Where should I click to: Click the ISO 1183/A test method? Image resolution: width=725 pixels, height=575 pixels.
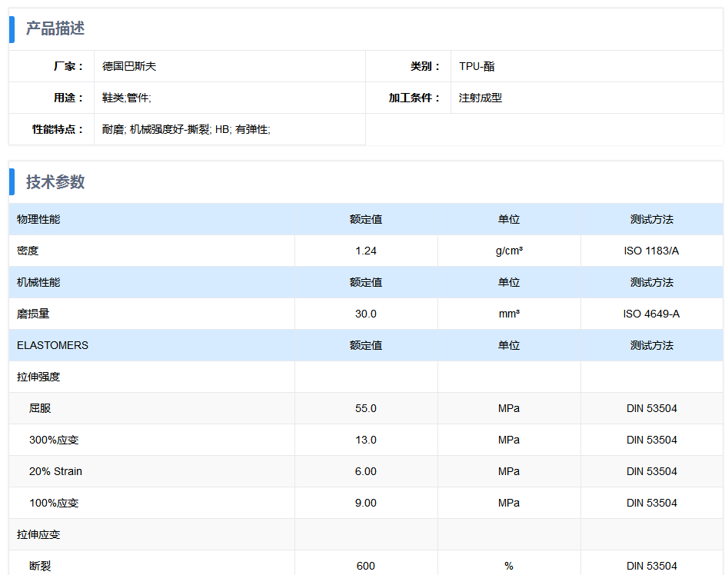pos(651,251)
